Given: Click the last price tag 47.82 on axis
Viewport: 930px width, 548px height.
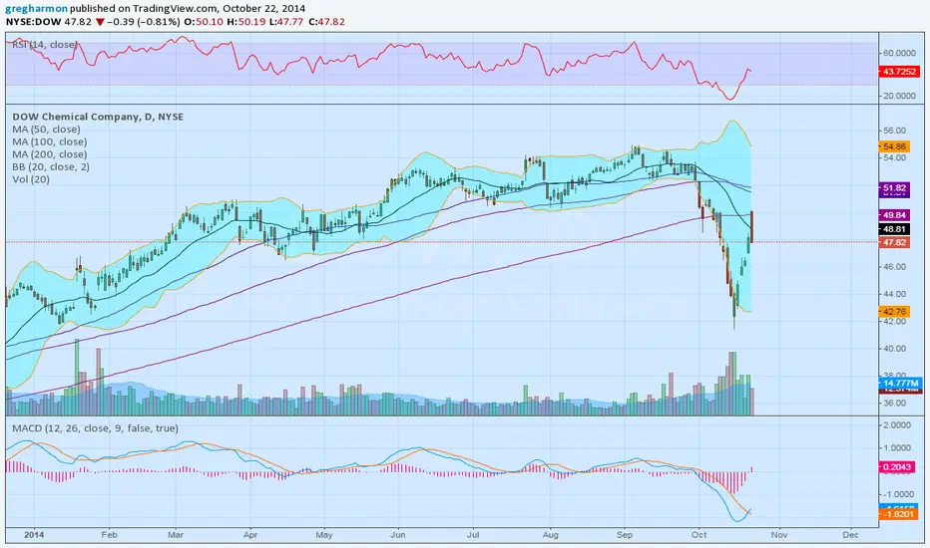Looking at the screenshot, I should [894, 242].
